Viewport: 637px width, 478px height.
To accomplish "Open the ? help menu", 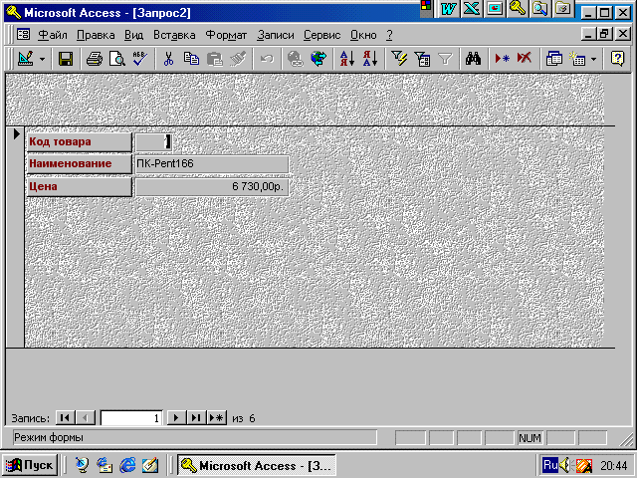I will 389,36.
